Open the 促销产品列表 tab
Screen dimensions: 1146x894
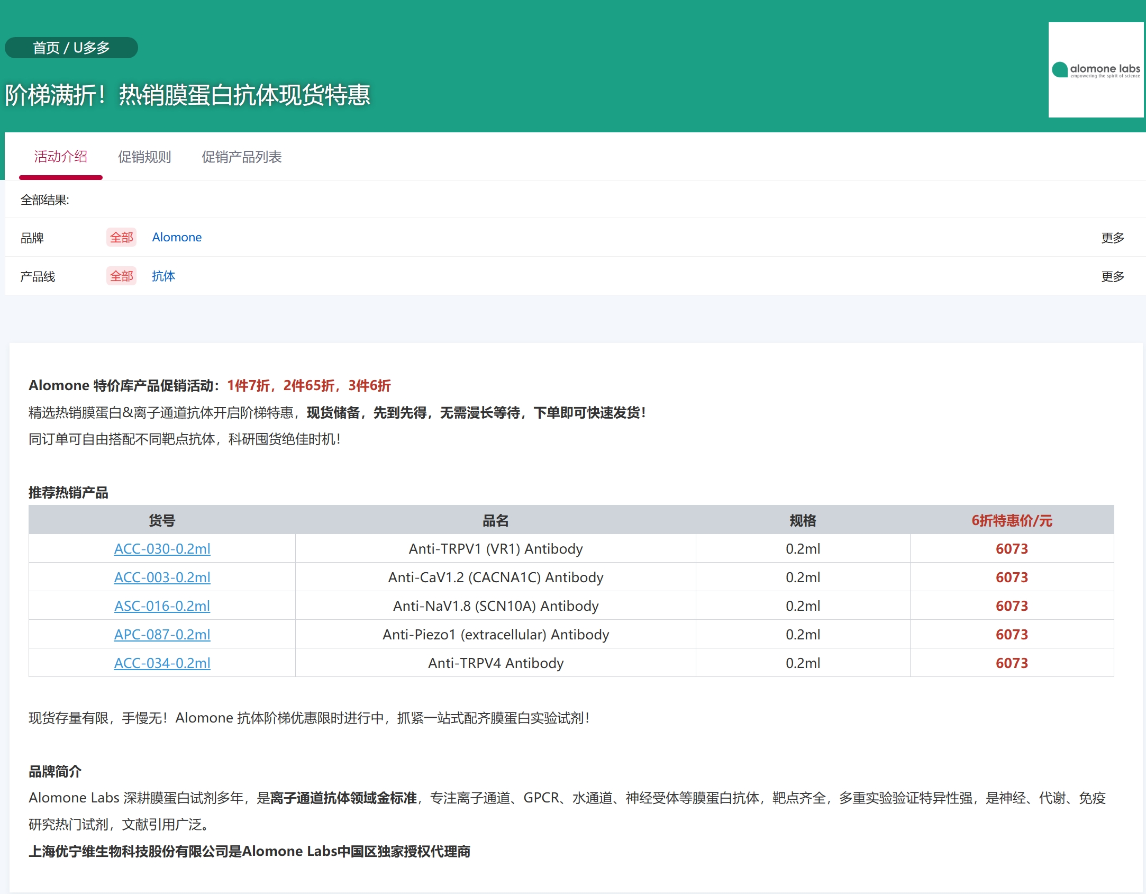coord(242,157)
